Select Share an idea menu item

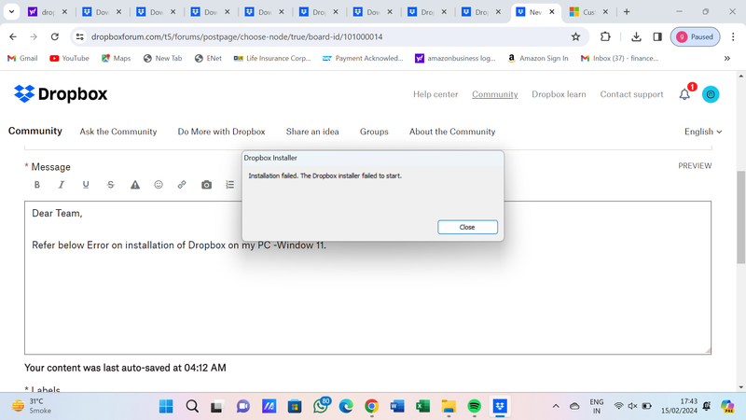[312, 132]
